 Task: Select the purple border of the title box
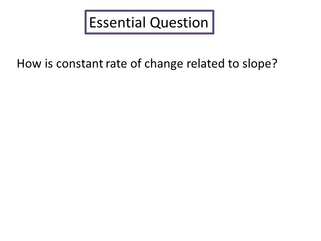pos(149,11)
